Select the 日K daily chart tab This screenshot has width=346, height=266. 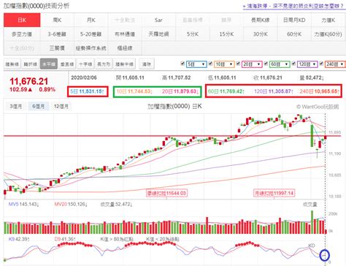[22, 20]
